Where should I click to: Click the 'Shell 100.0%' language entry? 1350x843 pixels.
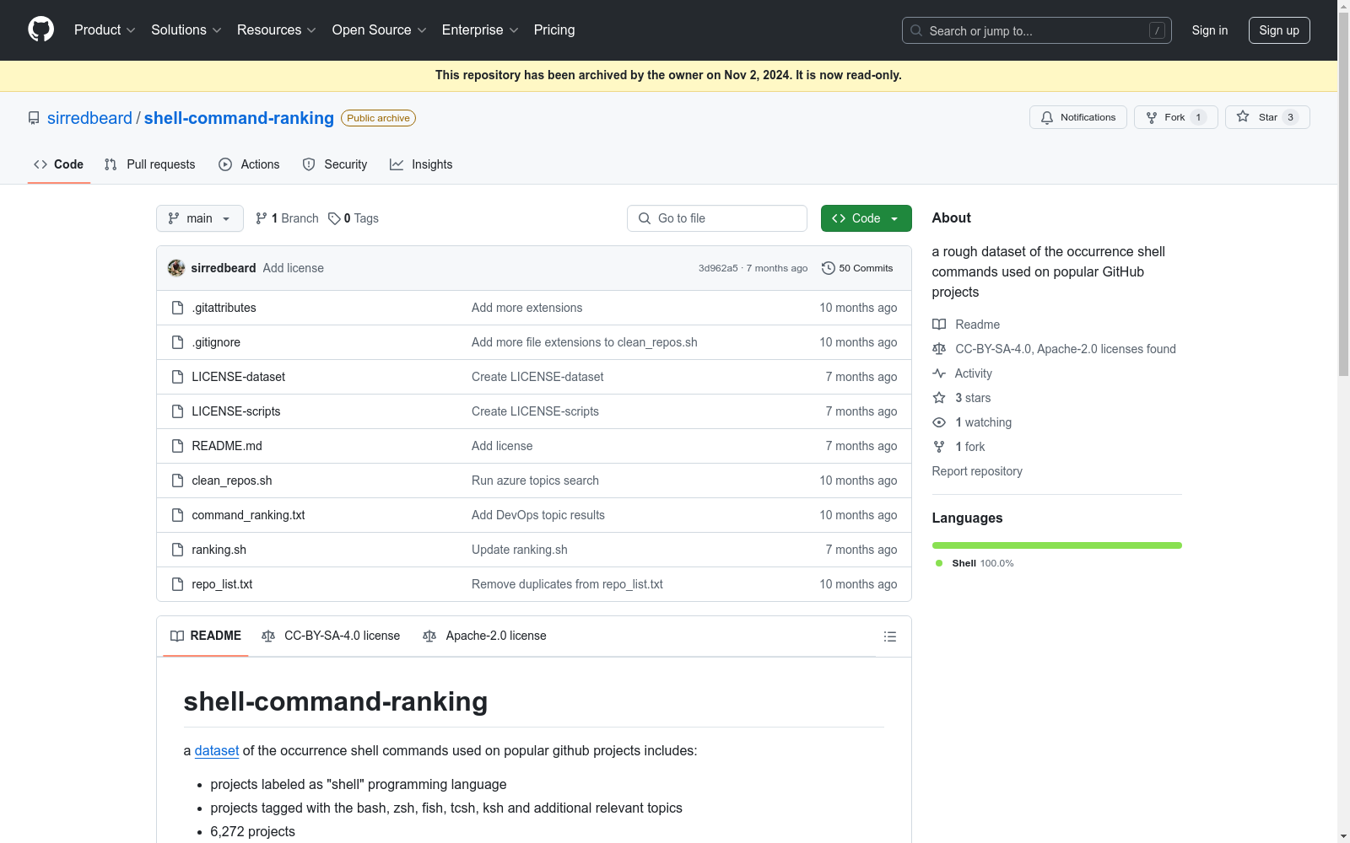pyautogui.click(x=975, y=563)
